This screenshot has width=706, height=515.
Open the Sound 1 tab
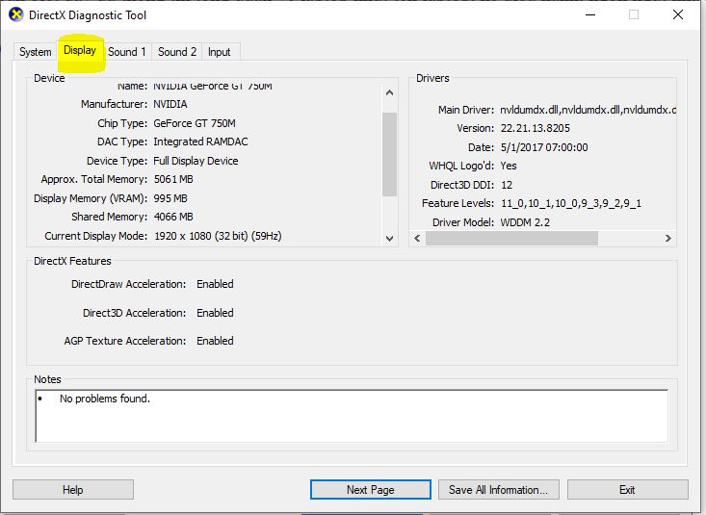pyautogui.click(x=127, y=52)
